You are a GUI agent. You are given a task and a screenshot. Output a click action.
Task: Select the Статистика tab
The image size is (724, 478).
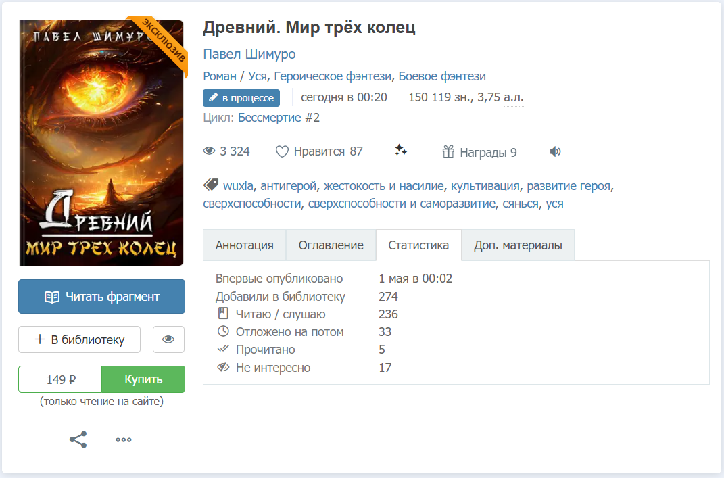(x=418, y=245)
